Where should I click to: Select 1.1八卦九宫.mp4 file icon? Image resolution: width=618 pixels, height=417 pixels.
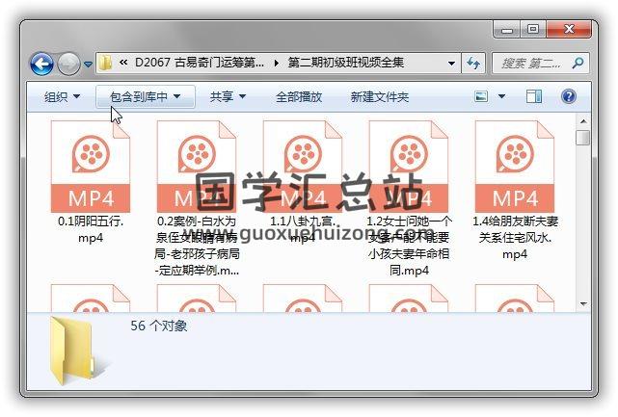click(303, 167)
